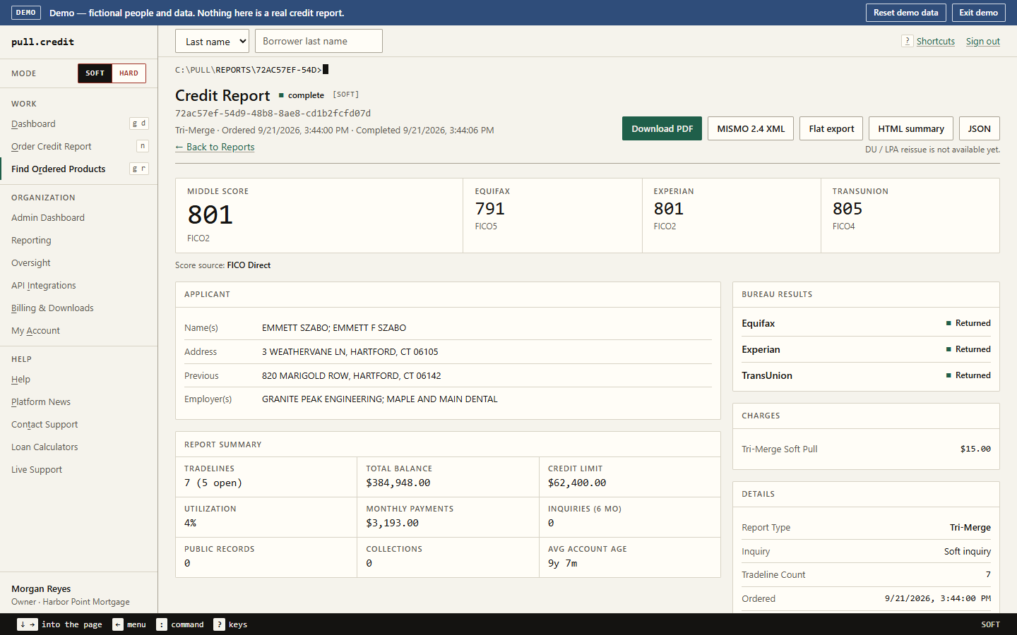Click the 'g d' keyboard hint beside Dashboard
The height and width of the screenshot is (635, 1017).
point(139,123)
